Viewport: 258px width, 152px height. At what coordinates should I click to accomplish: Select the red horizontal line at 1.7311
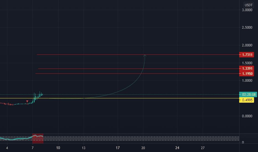tap(138, 54)
